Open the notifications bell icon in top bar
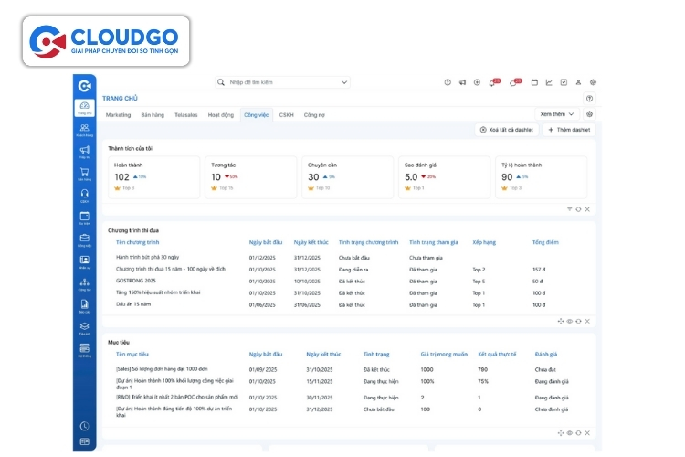The height and width of the screenshot is (457, 685). 493,82
